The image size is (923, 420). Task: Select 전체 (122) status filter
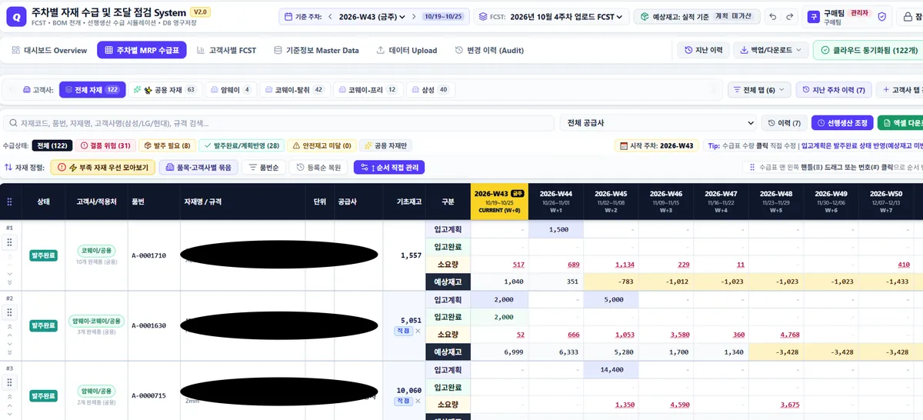[x=53, y=145]
